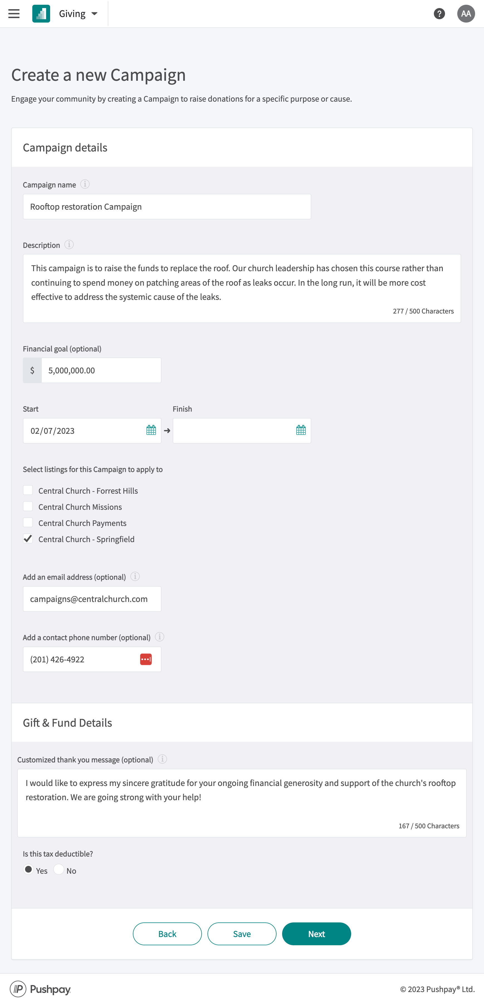Click the green Pushpay Giving logo
Screen dimensions: 484x1004
41,14
